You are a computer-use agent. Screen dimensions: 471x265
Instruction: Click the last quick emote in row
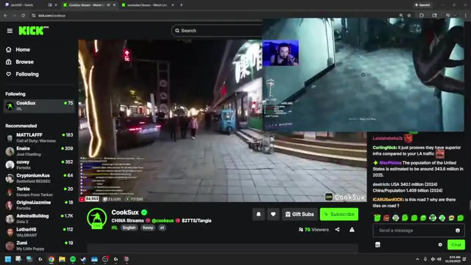click(x=460, y=218)
